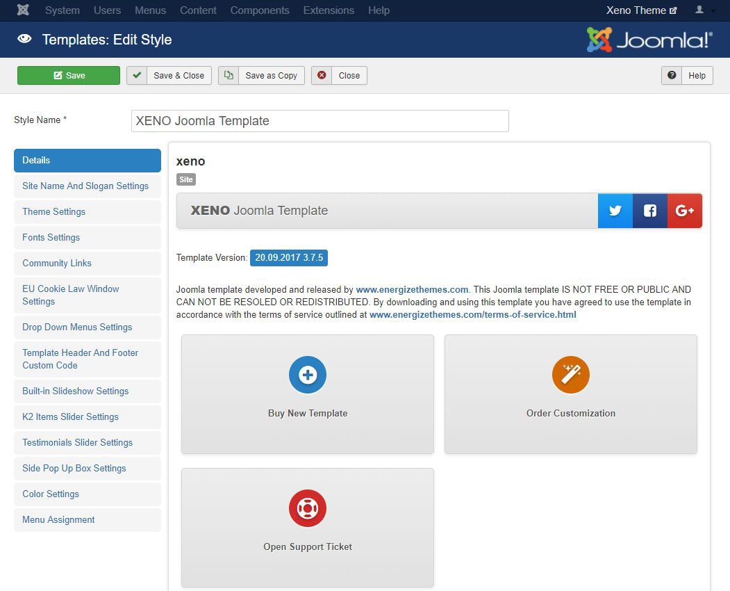The width and height of the screenshot is (730, 591).
Task: Click the Twitter share icon
Action: [x=615, y=211]
